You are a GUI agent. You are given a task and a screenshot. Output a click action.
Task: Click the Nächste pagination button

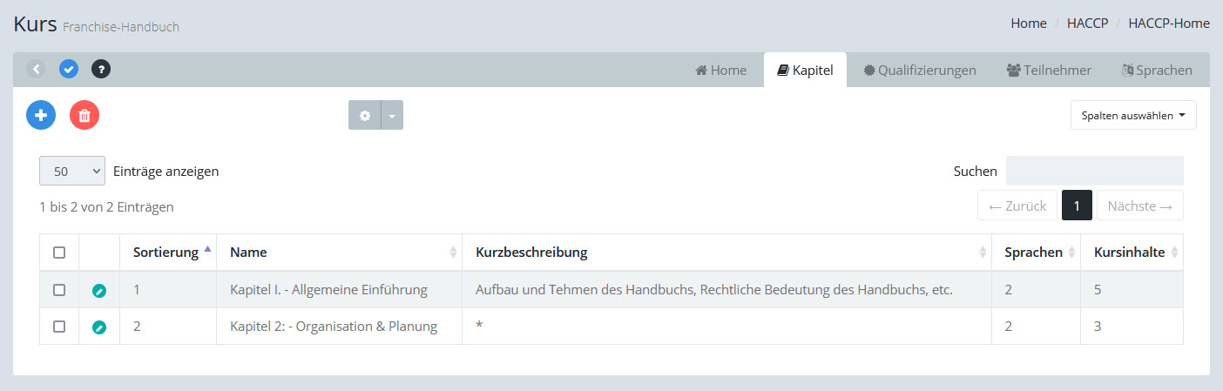pos(1139,206)
